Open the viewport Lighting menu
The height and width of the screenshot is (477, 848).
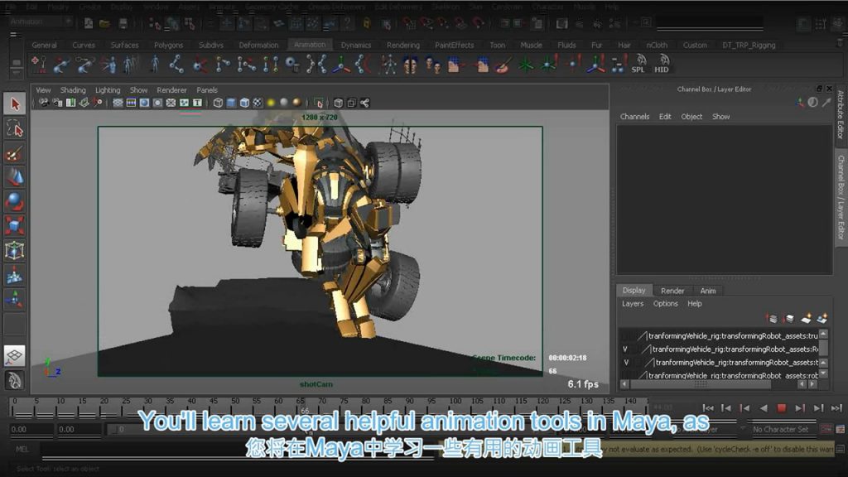click(108, 90)
